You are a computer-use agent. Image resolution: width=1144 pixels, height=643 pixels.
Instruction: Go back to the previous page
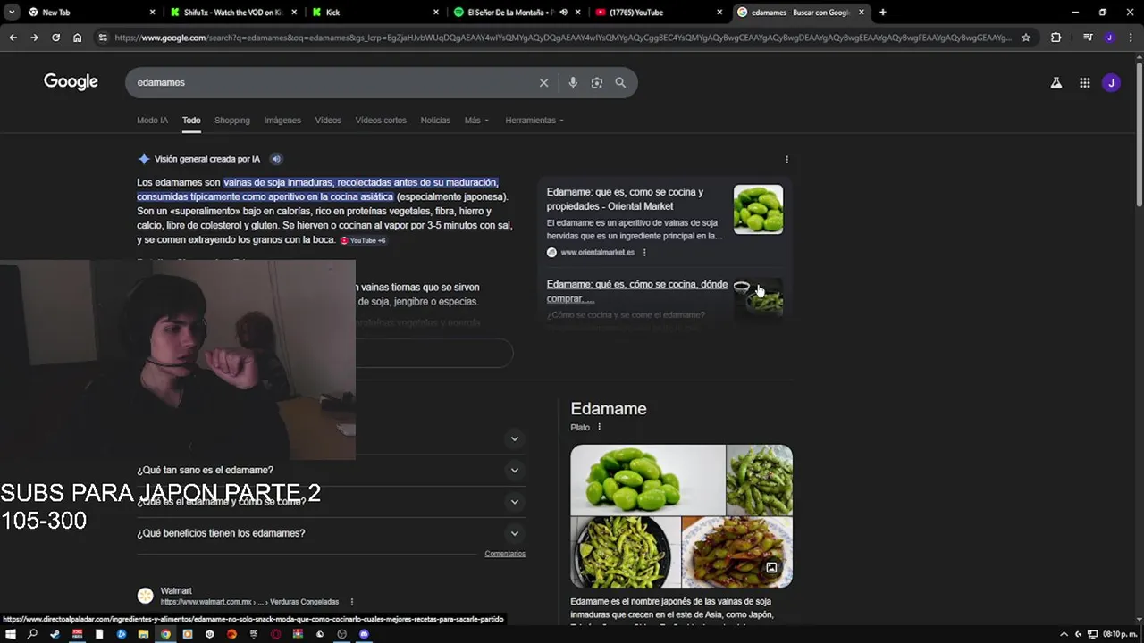click(x=13, y=38)
